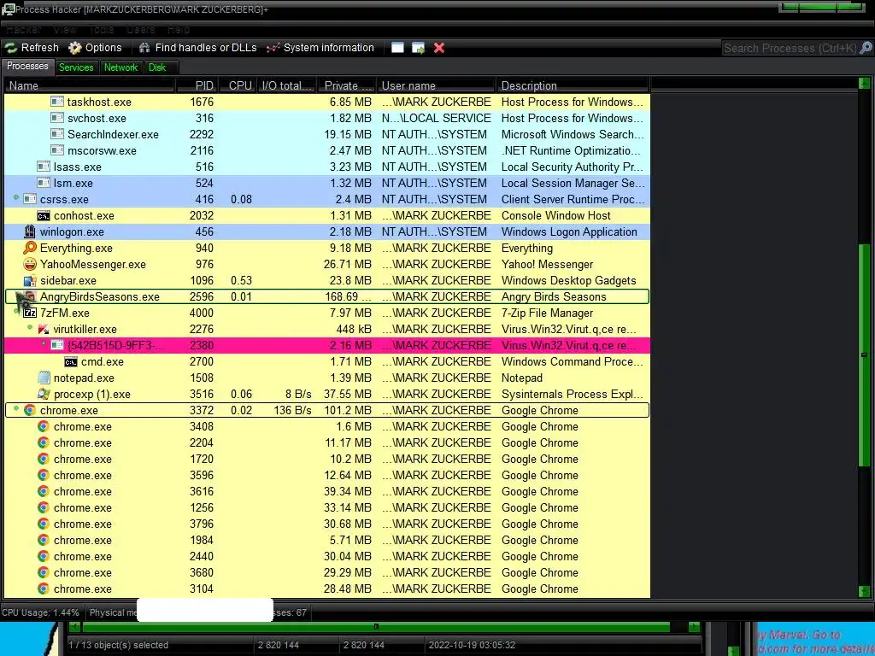
Task: Click the Chrome icon of PID 3372
Action: pos(30,410)
